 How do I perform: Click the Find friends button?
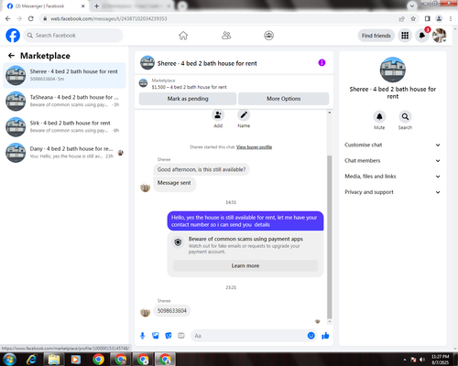coord(376,36)
